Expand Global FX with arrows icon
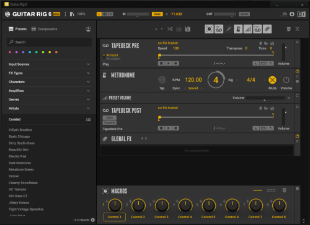 (x=144, y=138)
